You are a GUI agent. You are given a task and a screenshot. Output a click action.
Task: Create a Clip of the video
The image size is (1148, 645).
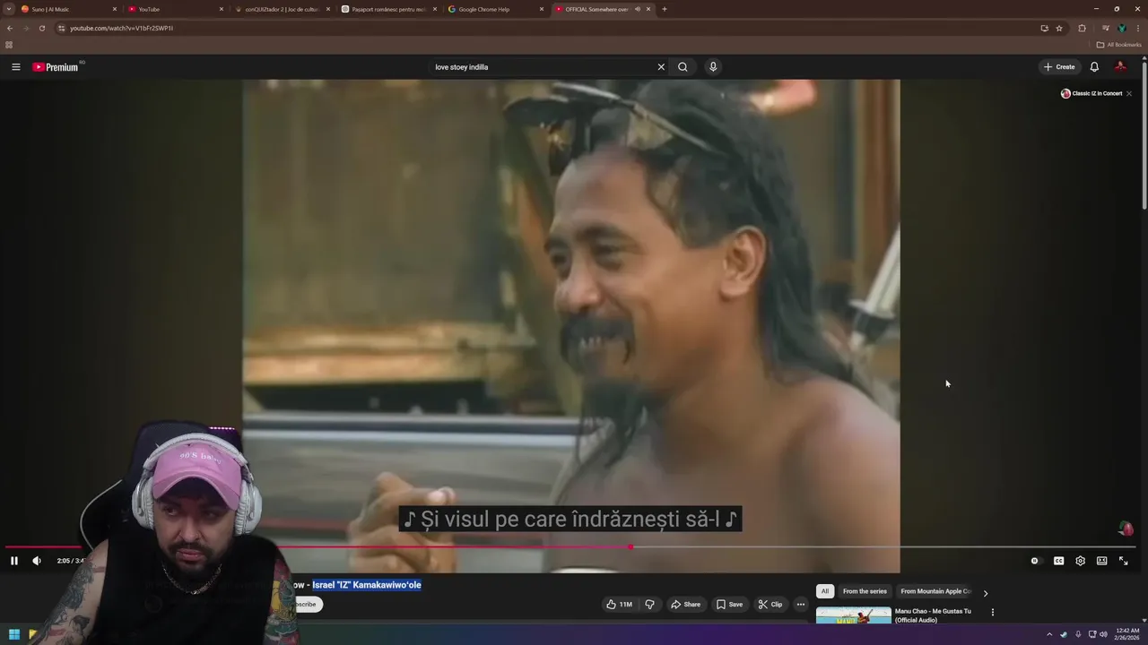[x=770, y=605]
